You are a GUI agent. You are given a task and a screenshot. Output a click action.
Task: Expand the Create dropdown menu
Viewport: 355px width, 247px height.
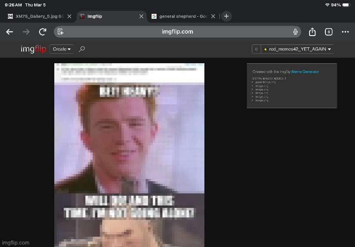pyautogui.click(x=62, y=49)
